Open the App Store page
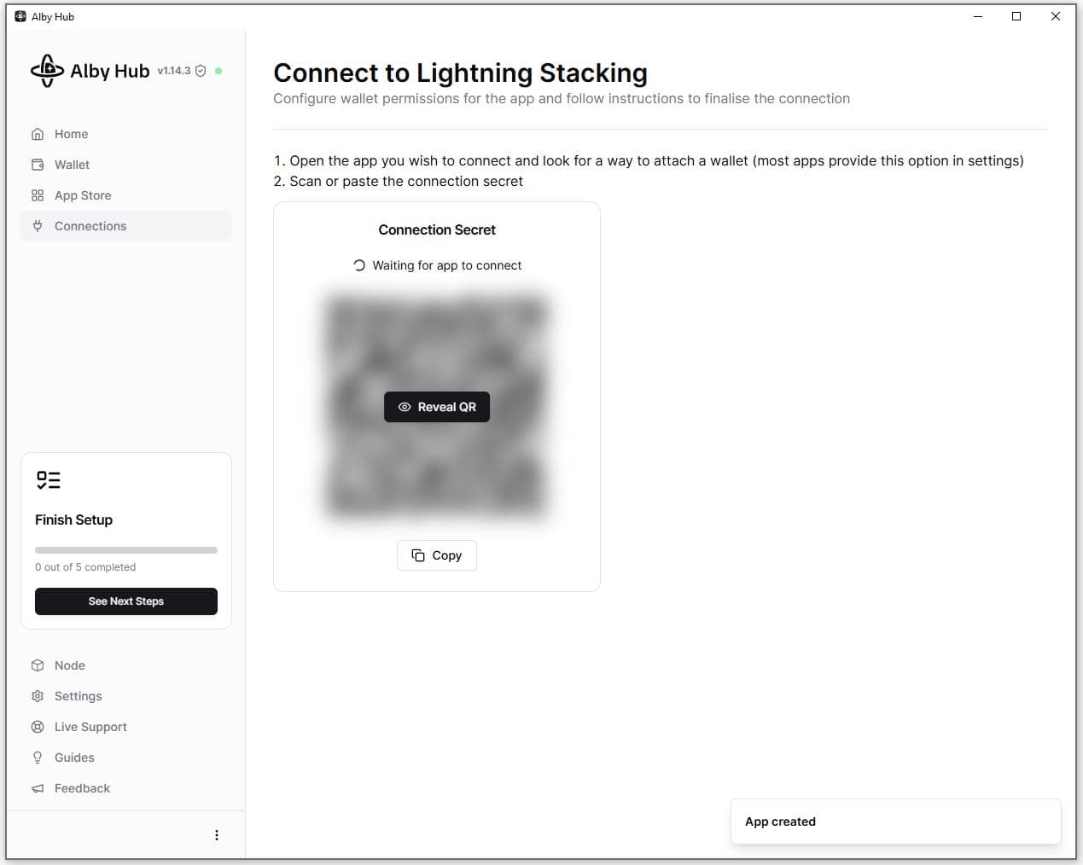1083x865 pixels. [x=126, y=195]
